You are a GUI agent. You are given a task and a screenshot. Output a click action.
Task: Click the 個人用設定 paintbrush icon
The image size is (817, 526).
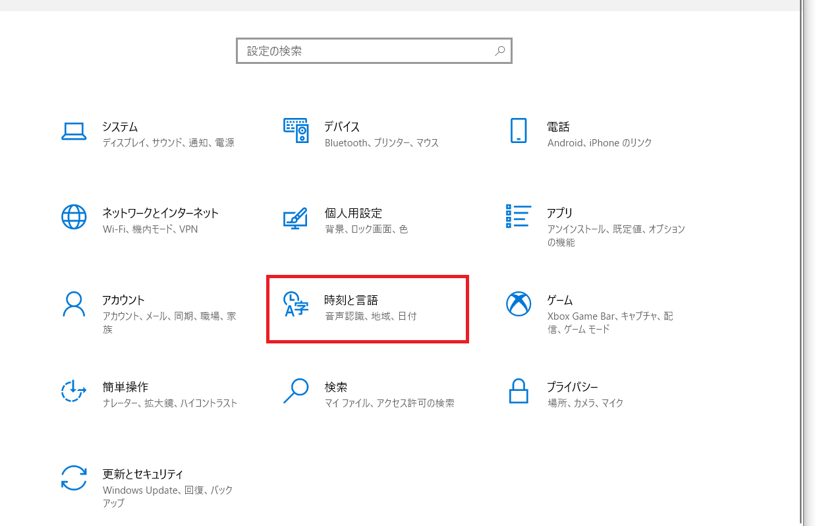(296, 218)
